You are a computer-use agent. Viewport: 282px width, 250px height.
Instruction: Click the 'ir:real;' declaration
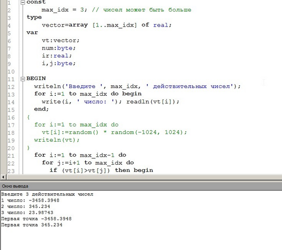57,56
